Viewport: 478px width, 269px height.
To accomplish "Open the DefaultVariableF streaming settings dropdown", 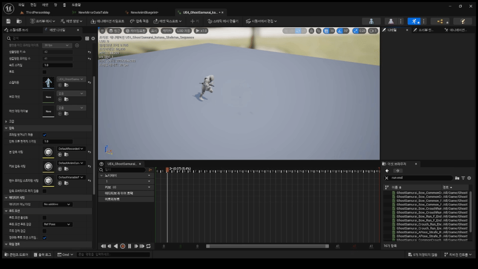I will (71, 177).
